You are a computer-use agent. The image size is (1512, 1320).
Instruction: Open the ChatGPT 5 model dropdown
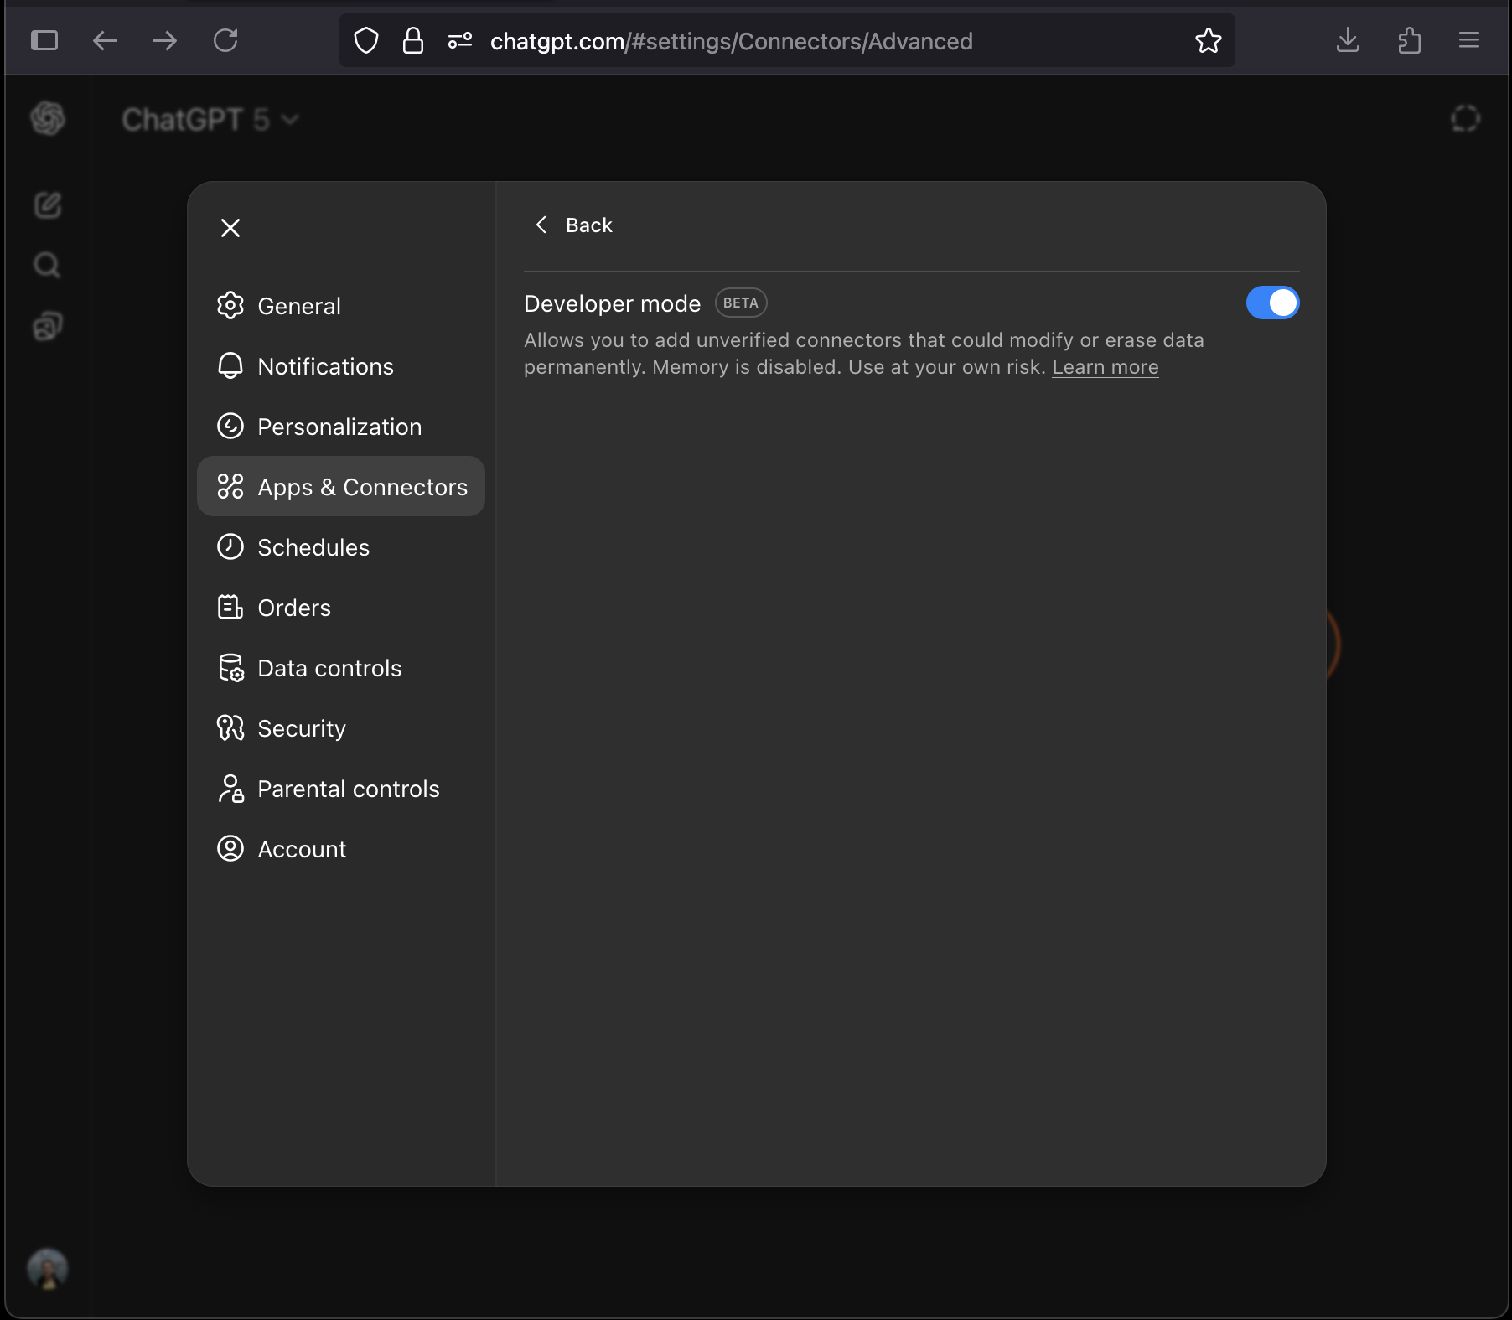(x=211, y=118)
